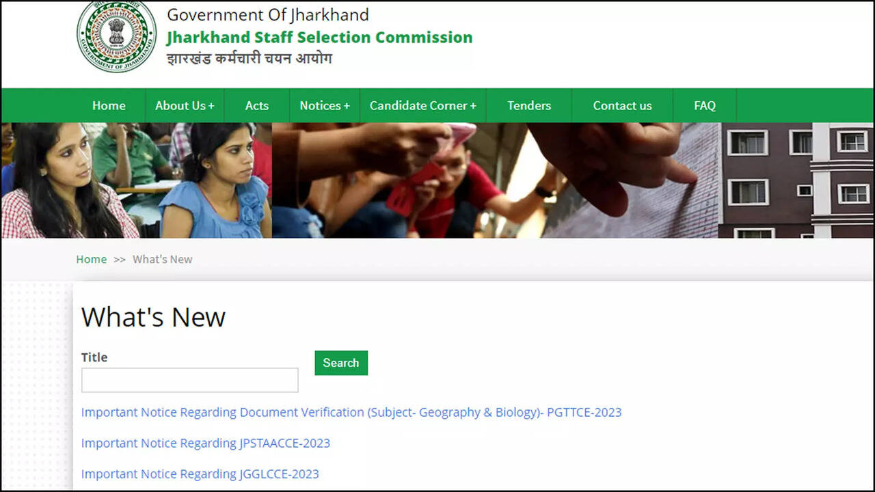875x492 pixels.
Task: Expand the Candidate Corner + menu
Action: click(x=422, y=105)
